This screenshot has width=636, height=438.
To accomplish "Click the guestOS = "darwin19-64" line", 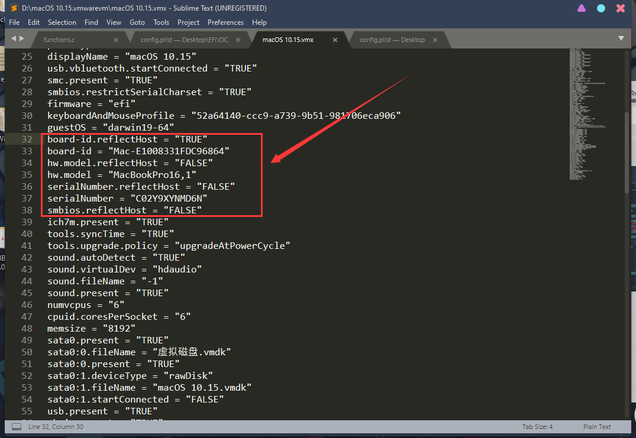I will pyautogui.click(x=111, y=128).
